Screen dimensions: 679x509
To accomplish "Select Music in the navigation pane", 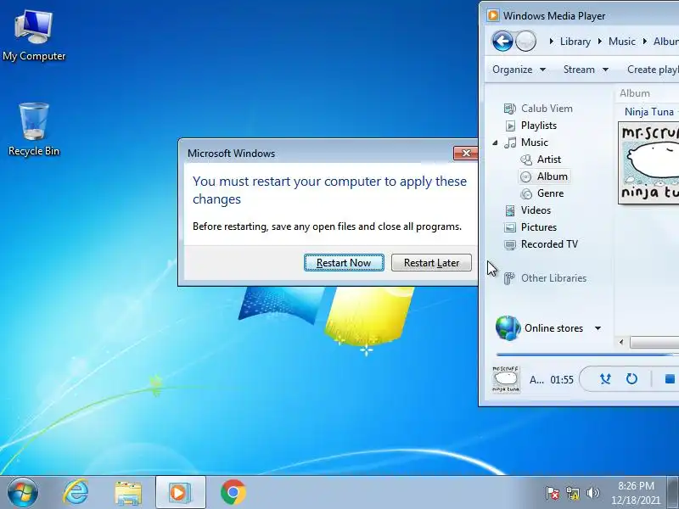I will [x=535, y=143].
